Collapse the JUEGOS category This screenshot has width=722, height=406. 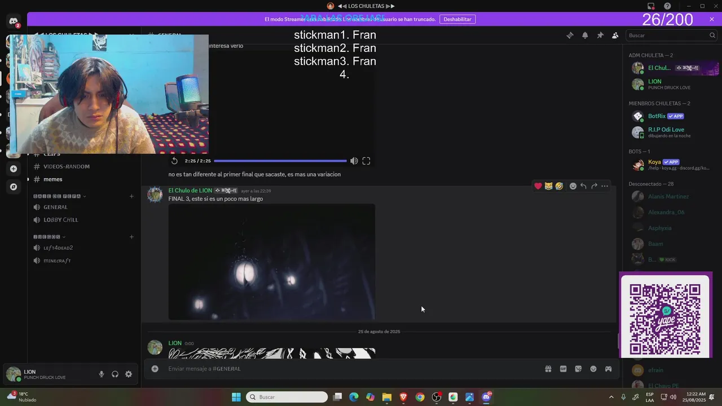50,237
